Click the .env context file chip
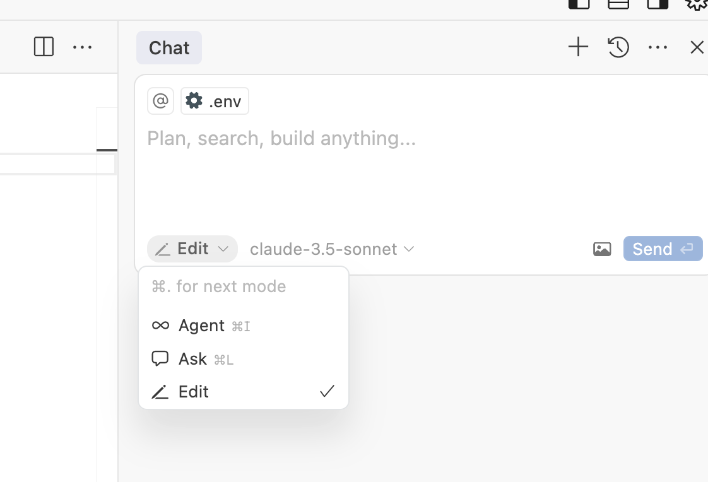 point(215,101)
